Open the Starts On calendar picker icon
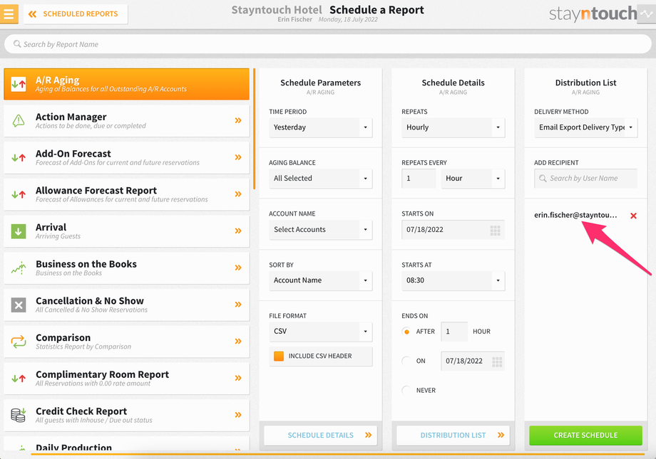Image resolution: width=656 pixels, height=459 pixels. click(496, 230)
